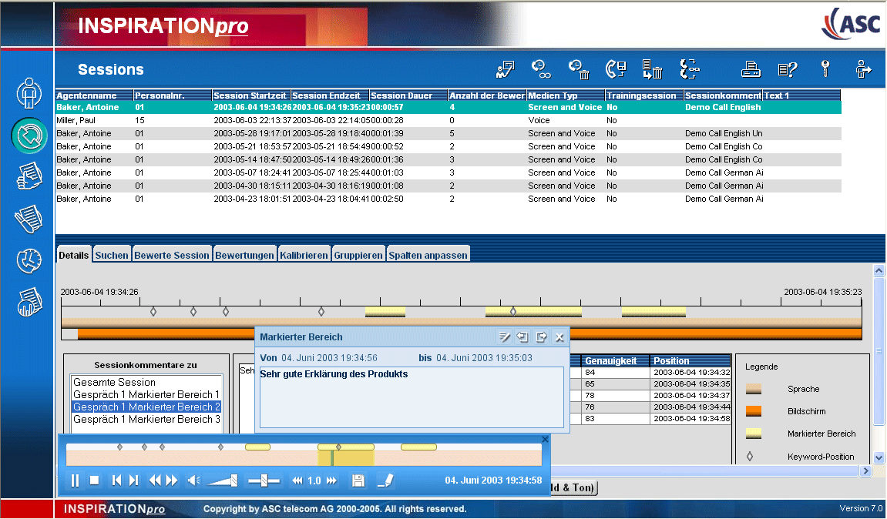This screenshot has width=887, height=519.
Task: Switch to the Suchen tab
Action: tap(112, 255)
